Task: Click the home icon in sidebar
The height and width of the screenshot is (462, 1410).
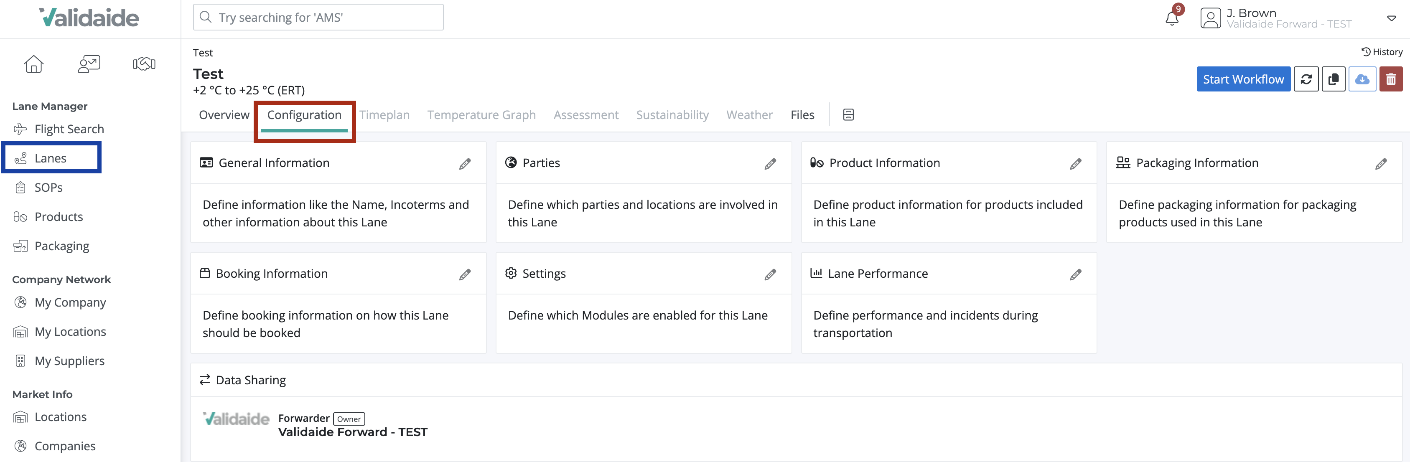Action: click(33, 64)
